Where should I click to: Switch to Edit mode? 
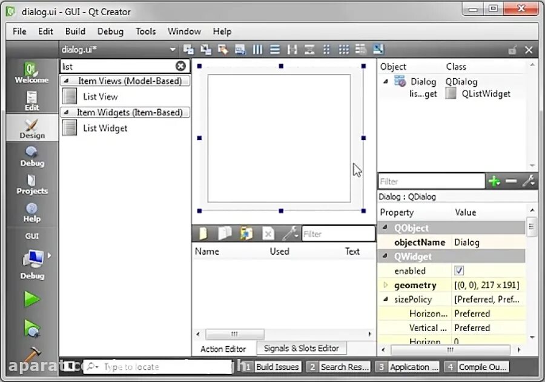click(x=31, y=101)
